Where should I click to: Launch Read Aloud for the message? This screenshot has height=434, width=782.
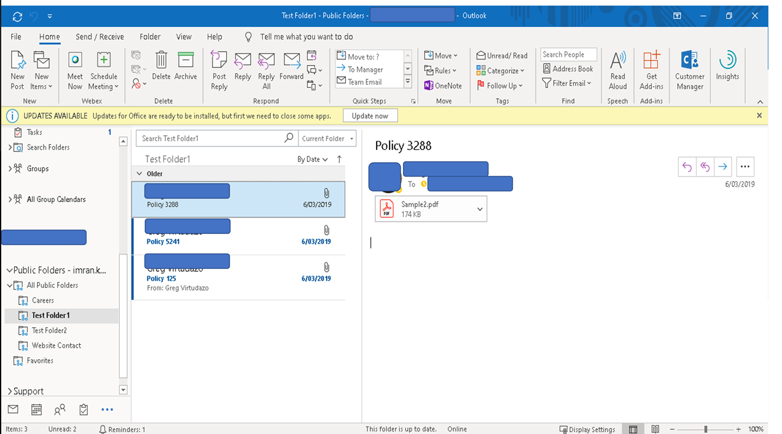617,68
